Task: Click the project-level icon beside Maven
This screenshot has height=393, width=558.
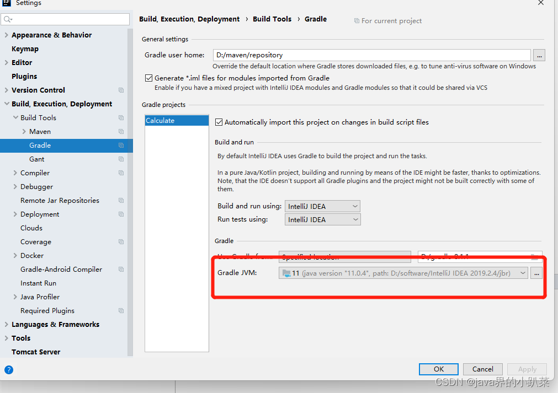Action: click(121, 132)
